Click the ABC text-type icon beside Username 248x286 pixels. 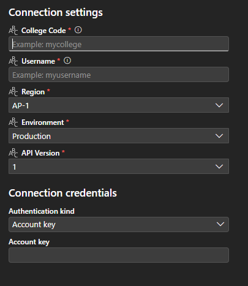13,61
